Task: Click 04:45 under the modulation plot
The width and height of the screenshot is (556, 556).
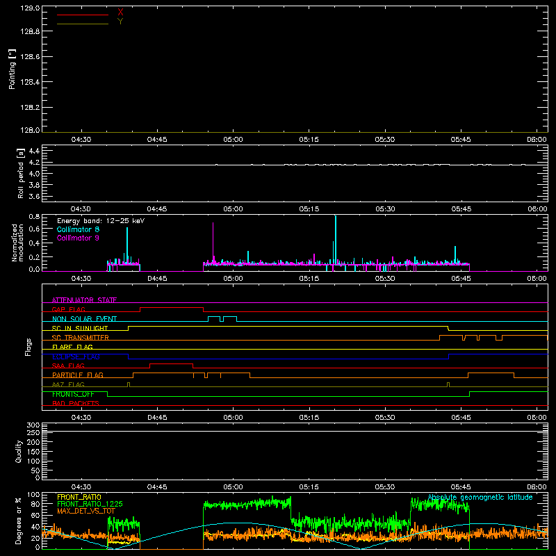Action: (x=157, y=279)
